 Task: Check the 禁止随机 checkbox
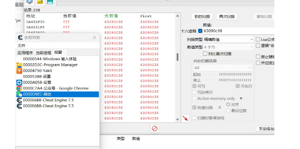258,57
